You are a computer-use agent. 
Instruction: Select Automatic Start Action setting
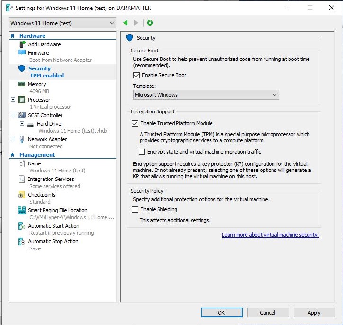pyautogui.click(x=53, y=226)
